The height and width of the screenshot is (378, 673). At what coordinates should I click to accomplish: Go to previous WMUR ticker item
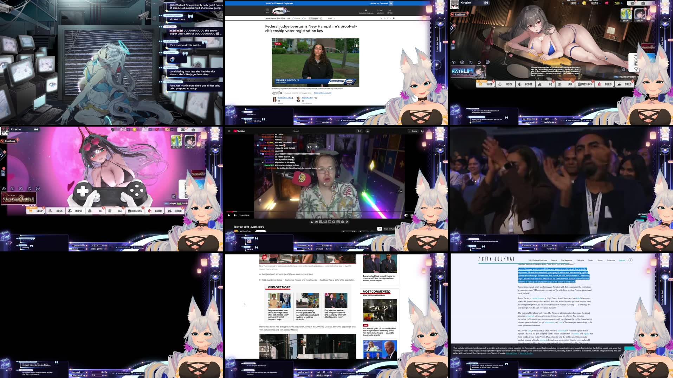[382, 18]
